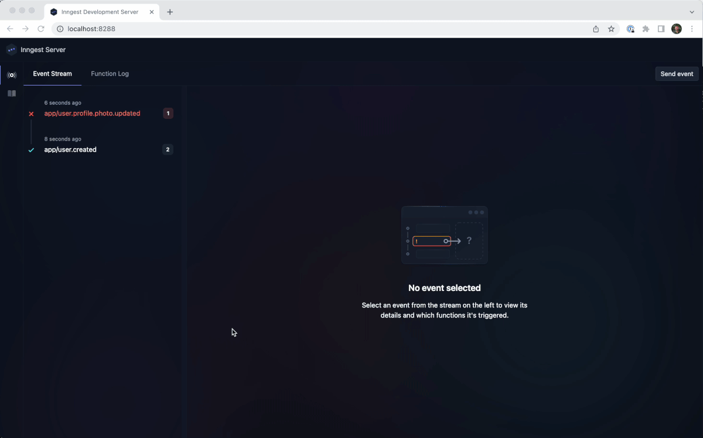This screenshot has width=703, height=438.
Task: Reload the page with the refresh icon
Action: point(40,28)
